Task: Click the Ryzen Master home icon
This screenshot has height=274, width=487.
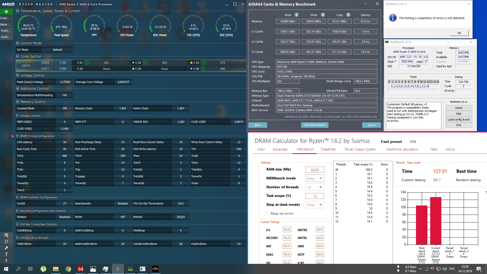Action: point(6,12)
